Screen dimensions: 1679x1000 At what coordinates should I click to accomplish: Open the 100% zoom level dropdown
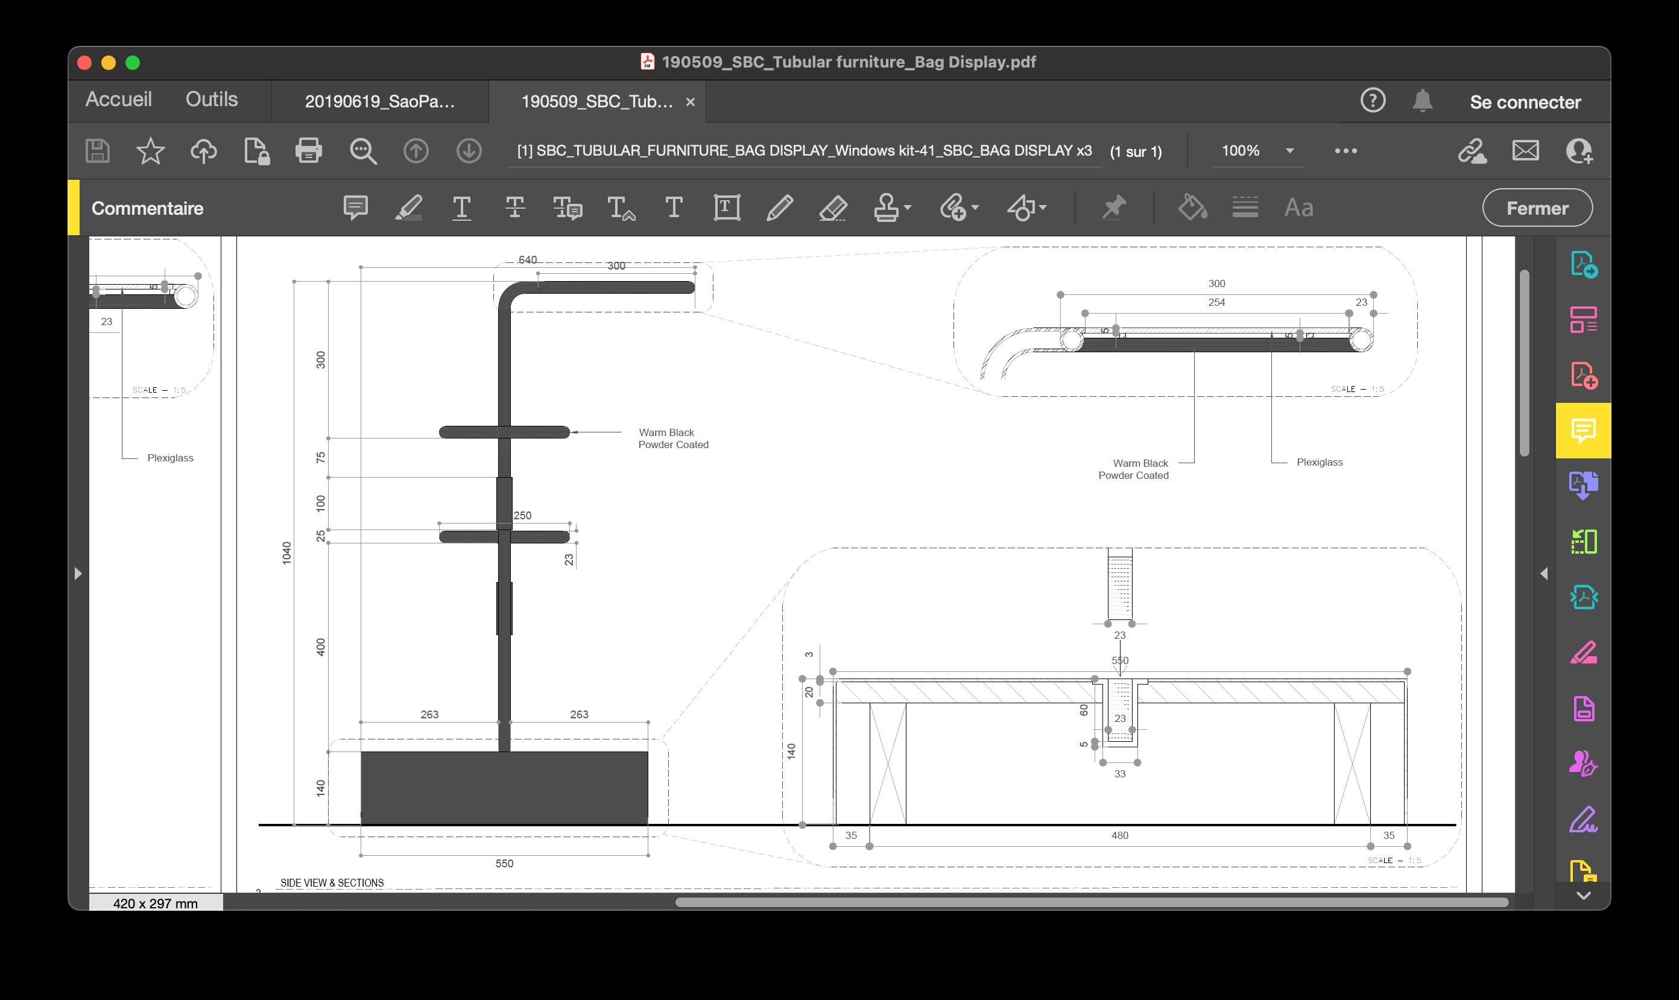coord(1289,151)
